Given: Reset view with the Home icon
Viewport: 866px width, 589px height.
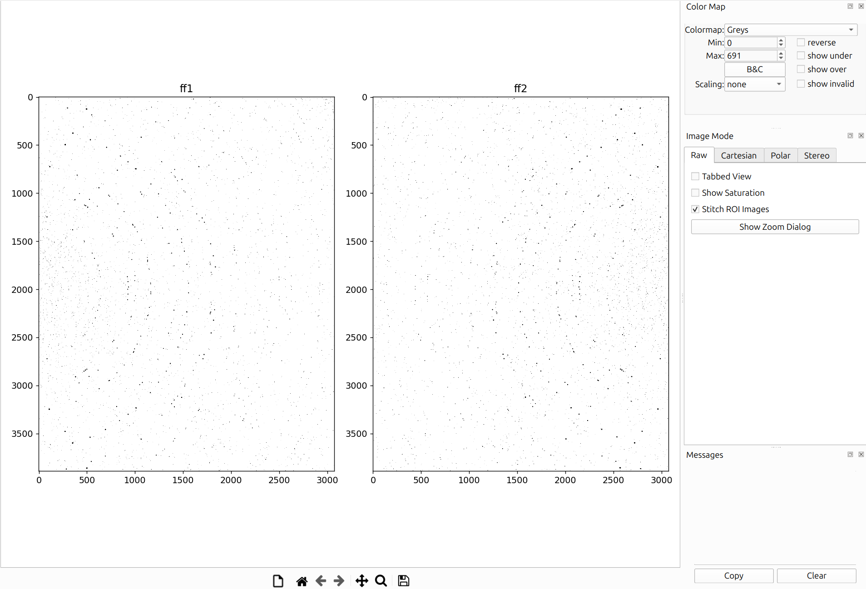Looking at the screenshot, I should (x=302, y=581).
